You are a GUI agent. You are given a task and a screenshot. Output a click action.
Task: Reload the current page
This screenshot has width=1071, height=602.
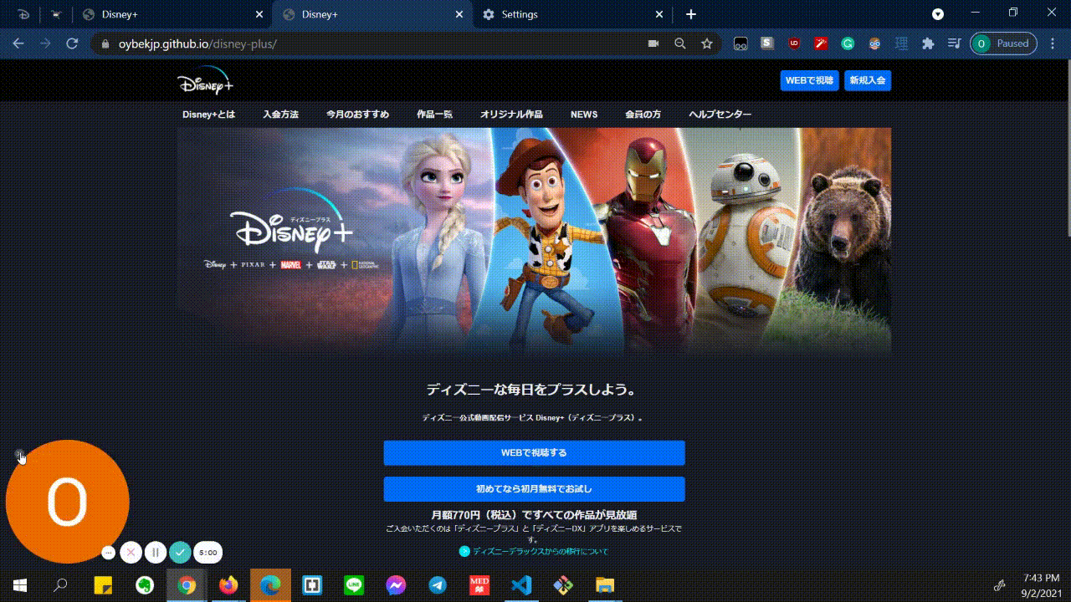click(x=72, y=43)
